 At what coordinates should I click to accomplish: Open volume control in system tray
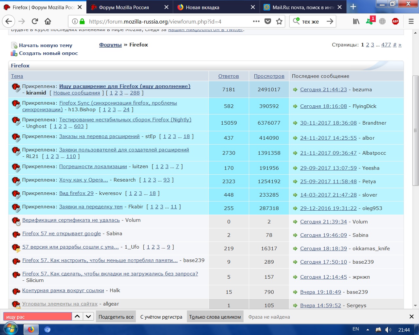(388, 329)
